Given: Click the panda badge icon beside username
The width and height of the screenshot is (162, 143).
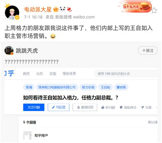Looking at the screenshot, I should [x=63, y=9].
